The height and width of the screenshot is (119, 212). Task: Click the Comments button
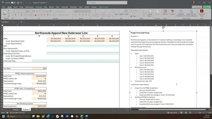(x=197, y=7)
